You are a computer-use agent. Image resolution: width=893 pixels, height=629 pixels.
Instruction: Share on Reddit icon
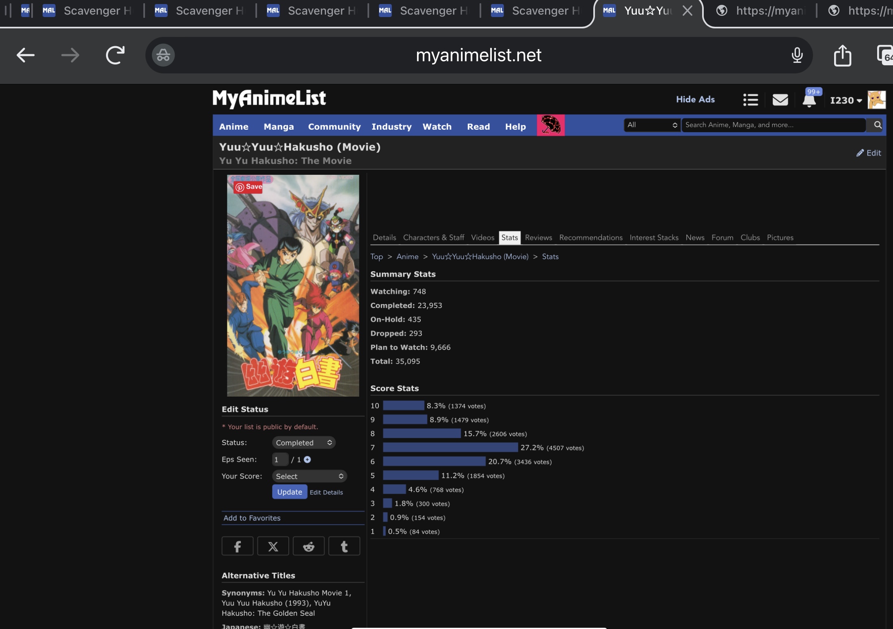point(309,546)
